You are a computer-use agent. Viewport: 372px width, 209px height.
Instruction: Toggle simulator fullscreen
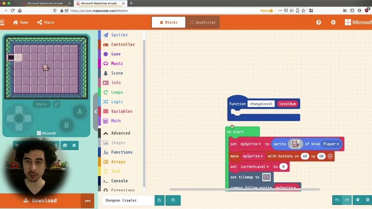(74, 145)
